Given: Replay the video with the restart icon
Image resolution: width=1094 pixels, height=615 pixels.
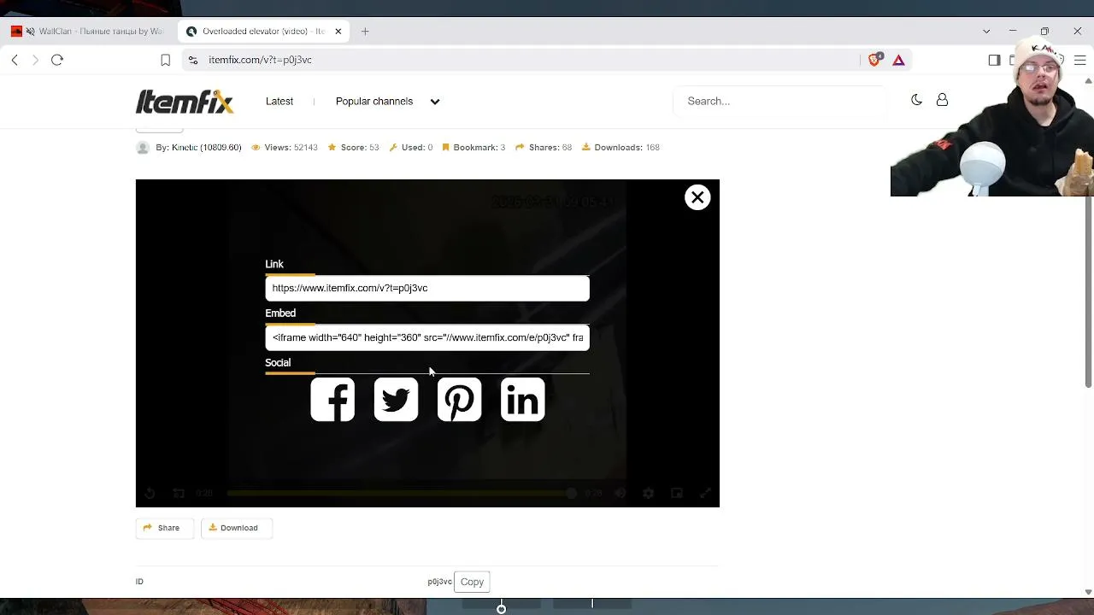Looking at the screenshot, I should coord(150,493).
